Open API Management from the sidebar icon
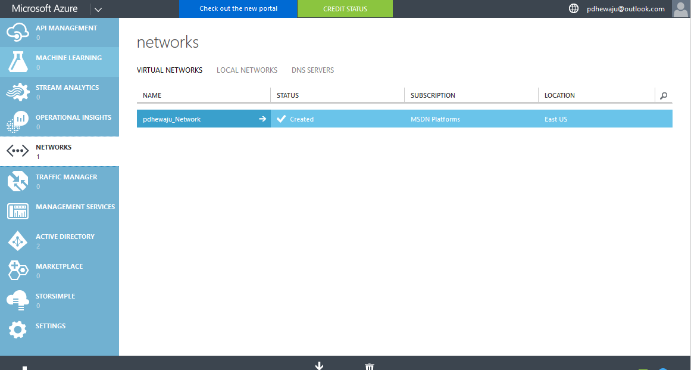Image resolution: width=691 pixels, height=370 pixels. [18, 33]
